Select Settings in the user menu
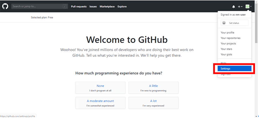 234,68
